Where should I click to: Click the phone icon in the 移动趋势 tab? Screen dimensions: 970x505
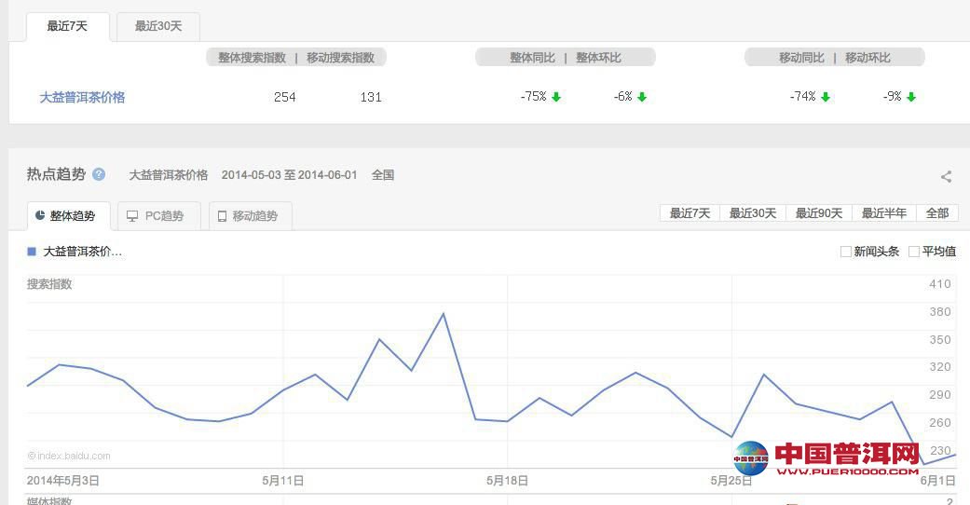pyautogui.click(x=222, y=216)
